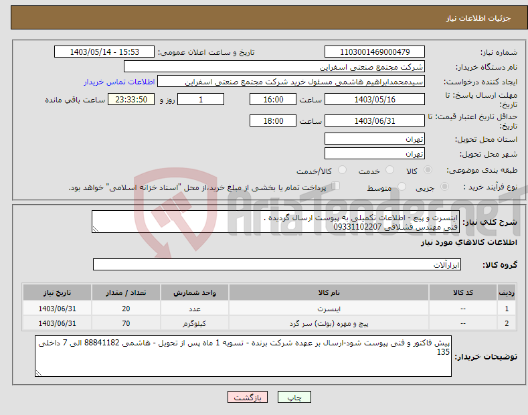Click the شماره نیاز number field
528x415 pixels.
[375, 52]
